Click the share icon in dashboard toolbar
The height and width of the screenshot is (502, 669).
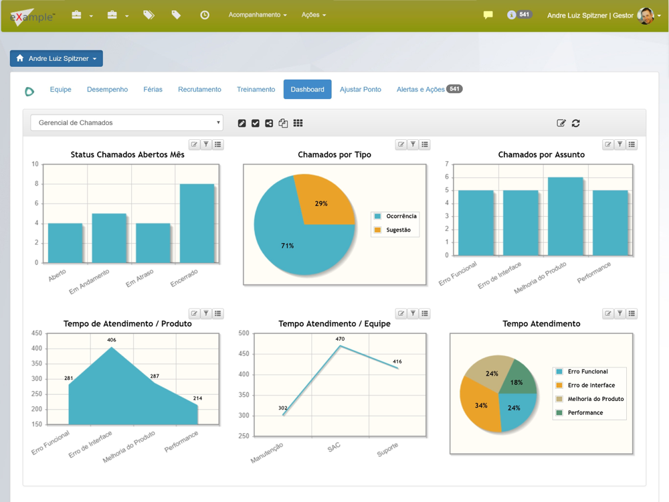click(269, 123)
